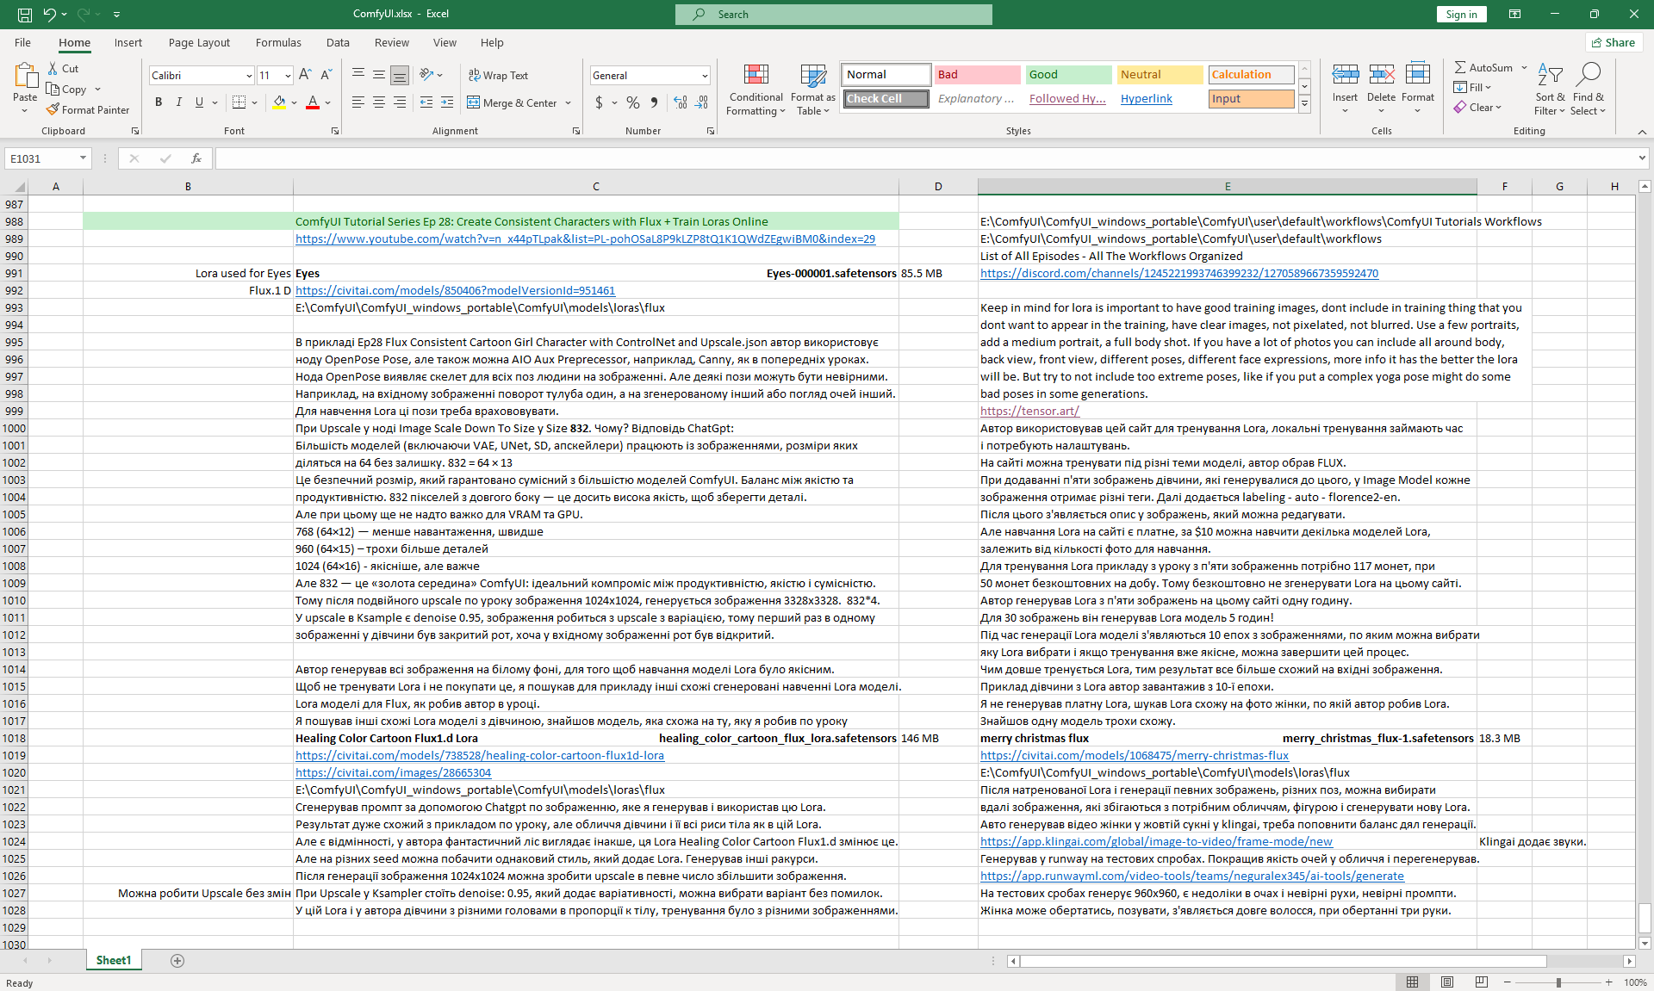Expand the General number format dropdown
Screen dimensions: 1654x991
click(x=704, y=76)
